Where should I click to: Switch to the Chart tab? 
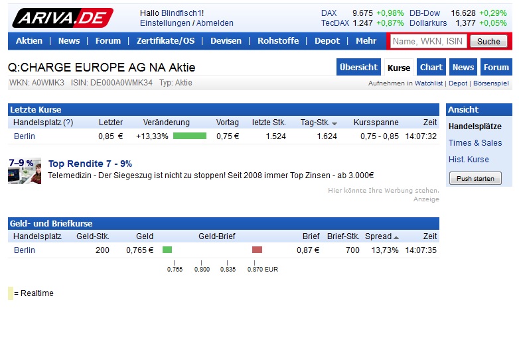[431, 68]
